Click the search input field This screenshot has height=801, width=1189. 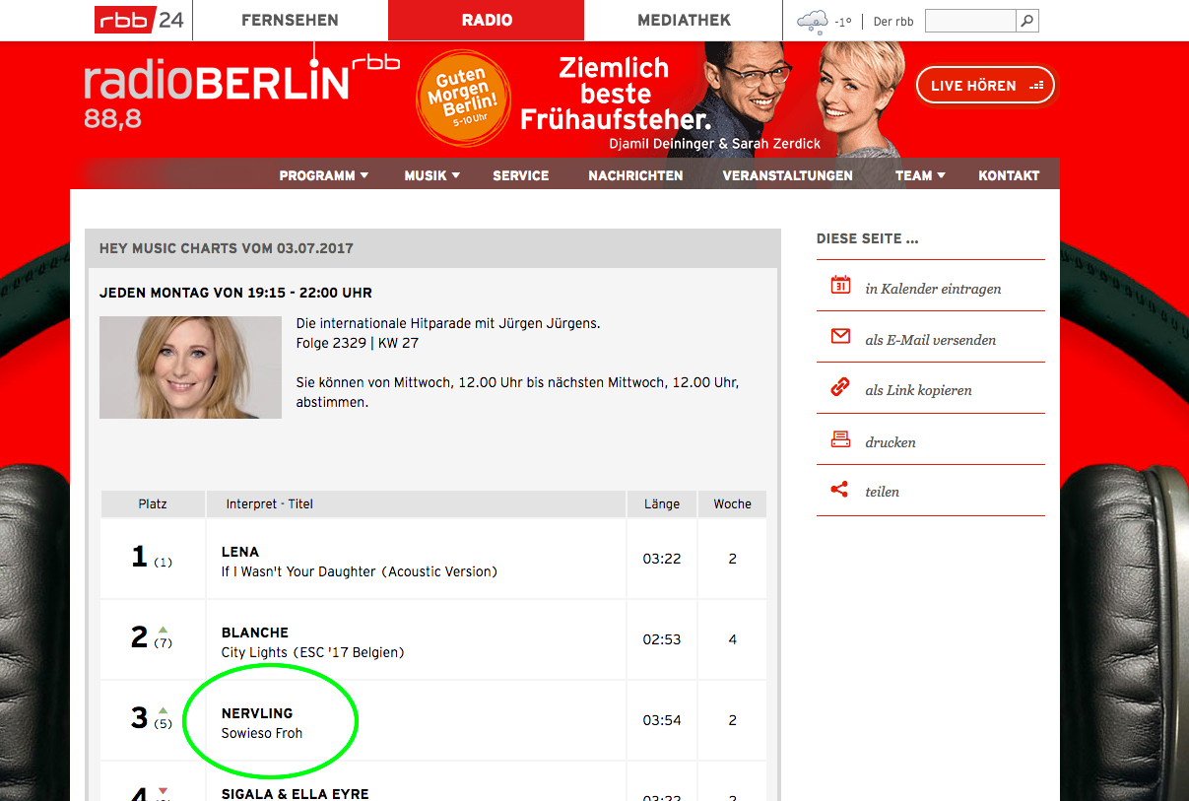tap(970, 20)
